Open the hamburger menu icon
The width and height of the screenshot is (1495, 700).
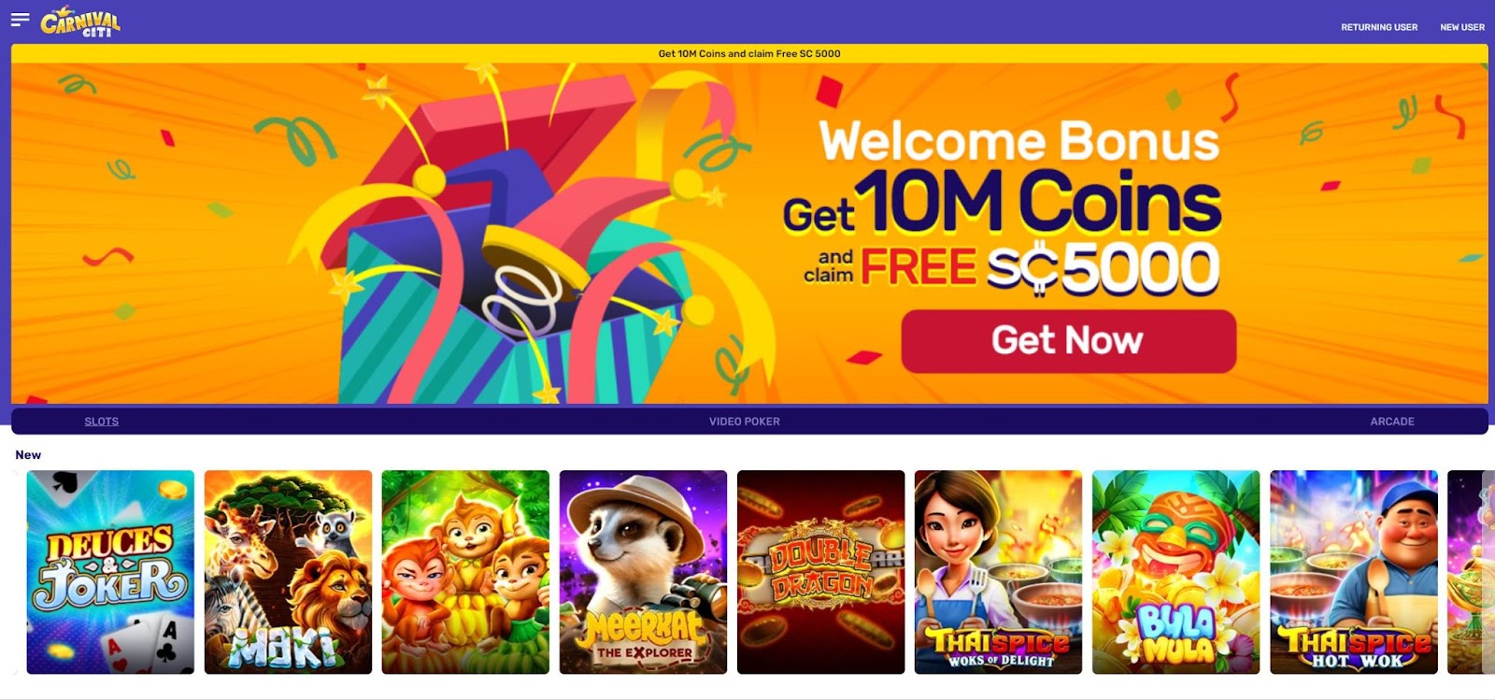coord(20,20)
